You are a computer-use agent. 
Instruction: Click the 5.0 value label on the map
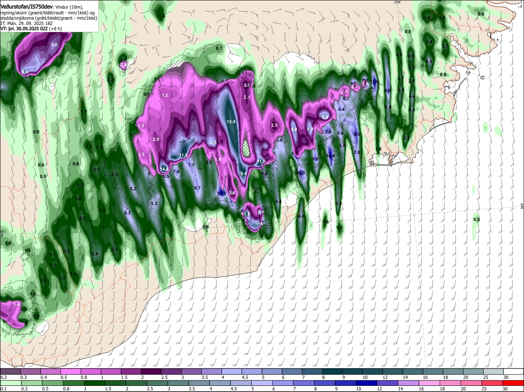tap(429, 61)
